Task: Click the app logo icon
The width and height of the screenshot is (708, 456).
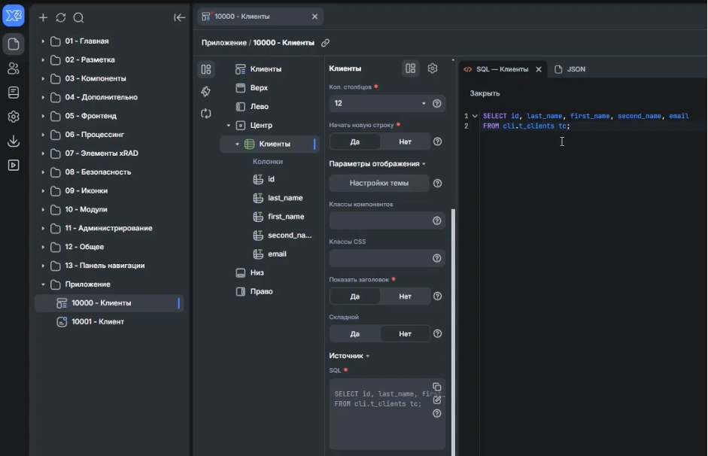Action: (x=14, y=17)
